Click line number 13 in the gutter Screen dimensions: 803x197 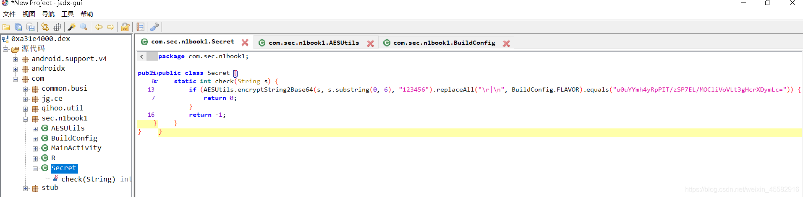(151, 90)
